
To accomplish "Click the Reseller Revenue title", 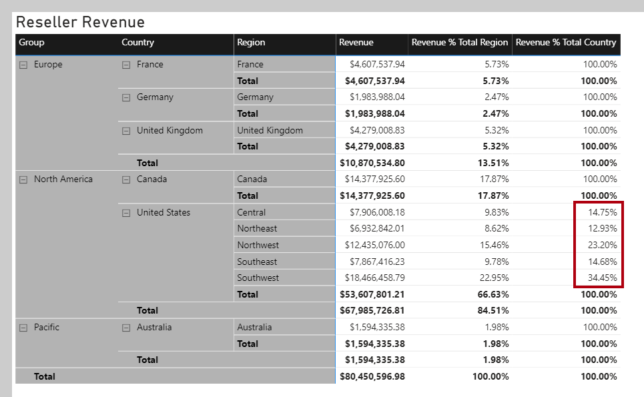I will 80,22.
